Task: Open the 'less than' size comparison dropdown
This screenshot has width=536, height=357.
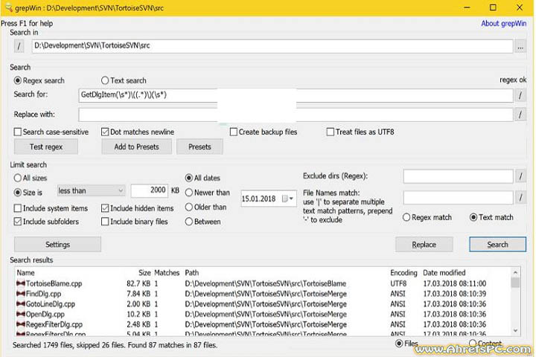Action: (x=91, y=190)
